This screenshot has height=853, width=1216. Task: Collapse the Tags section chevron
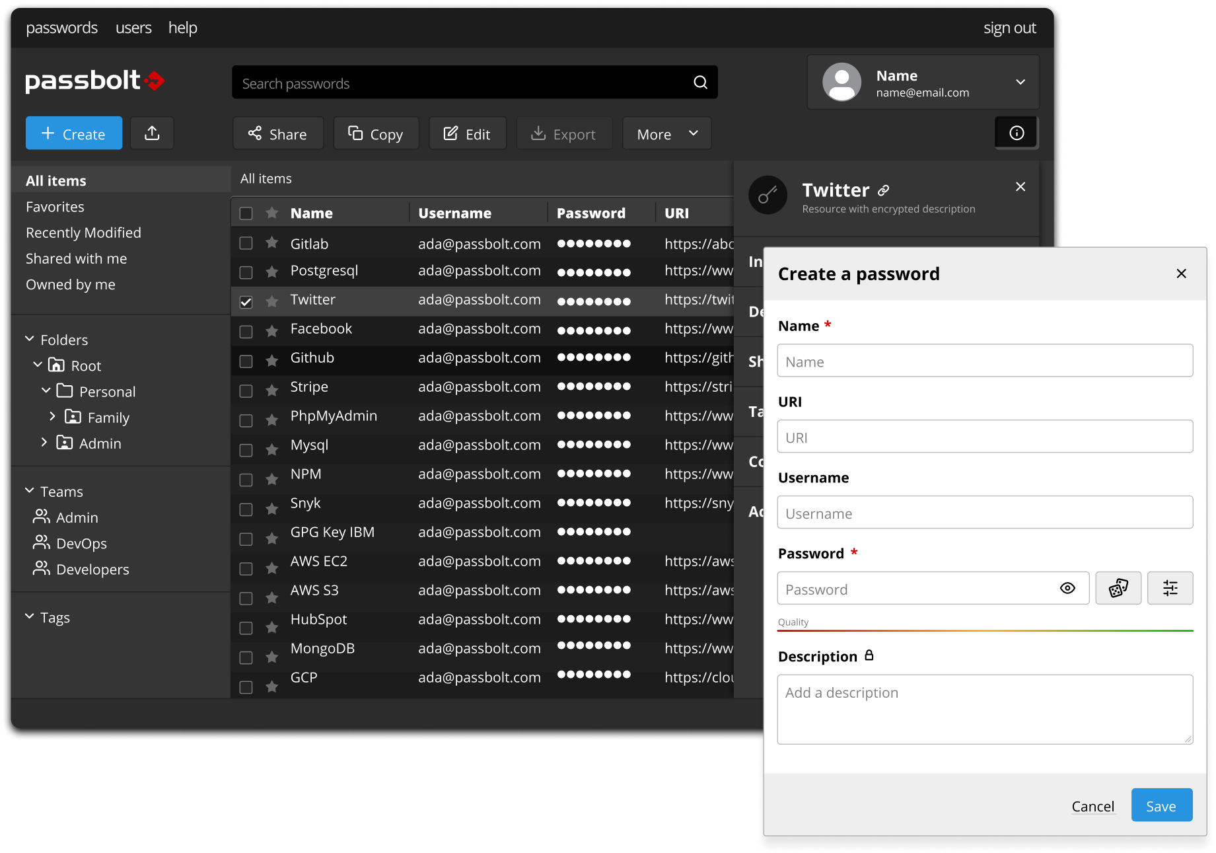[30, 616]
